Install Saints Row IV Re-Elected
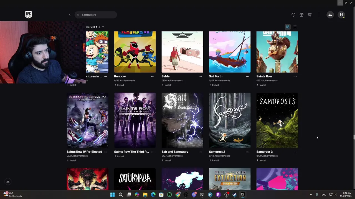Screen dimensions: 355x199 (x=72, y=161)
